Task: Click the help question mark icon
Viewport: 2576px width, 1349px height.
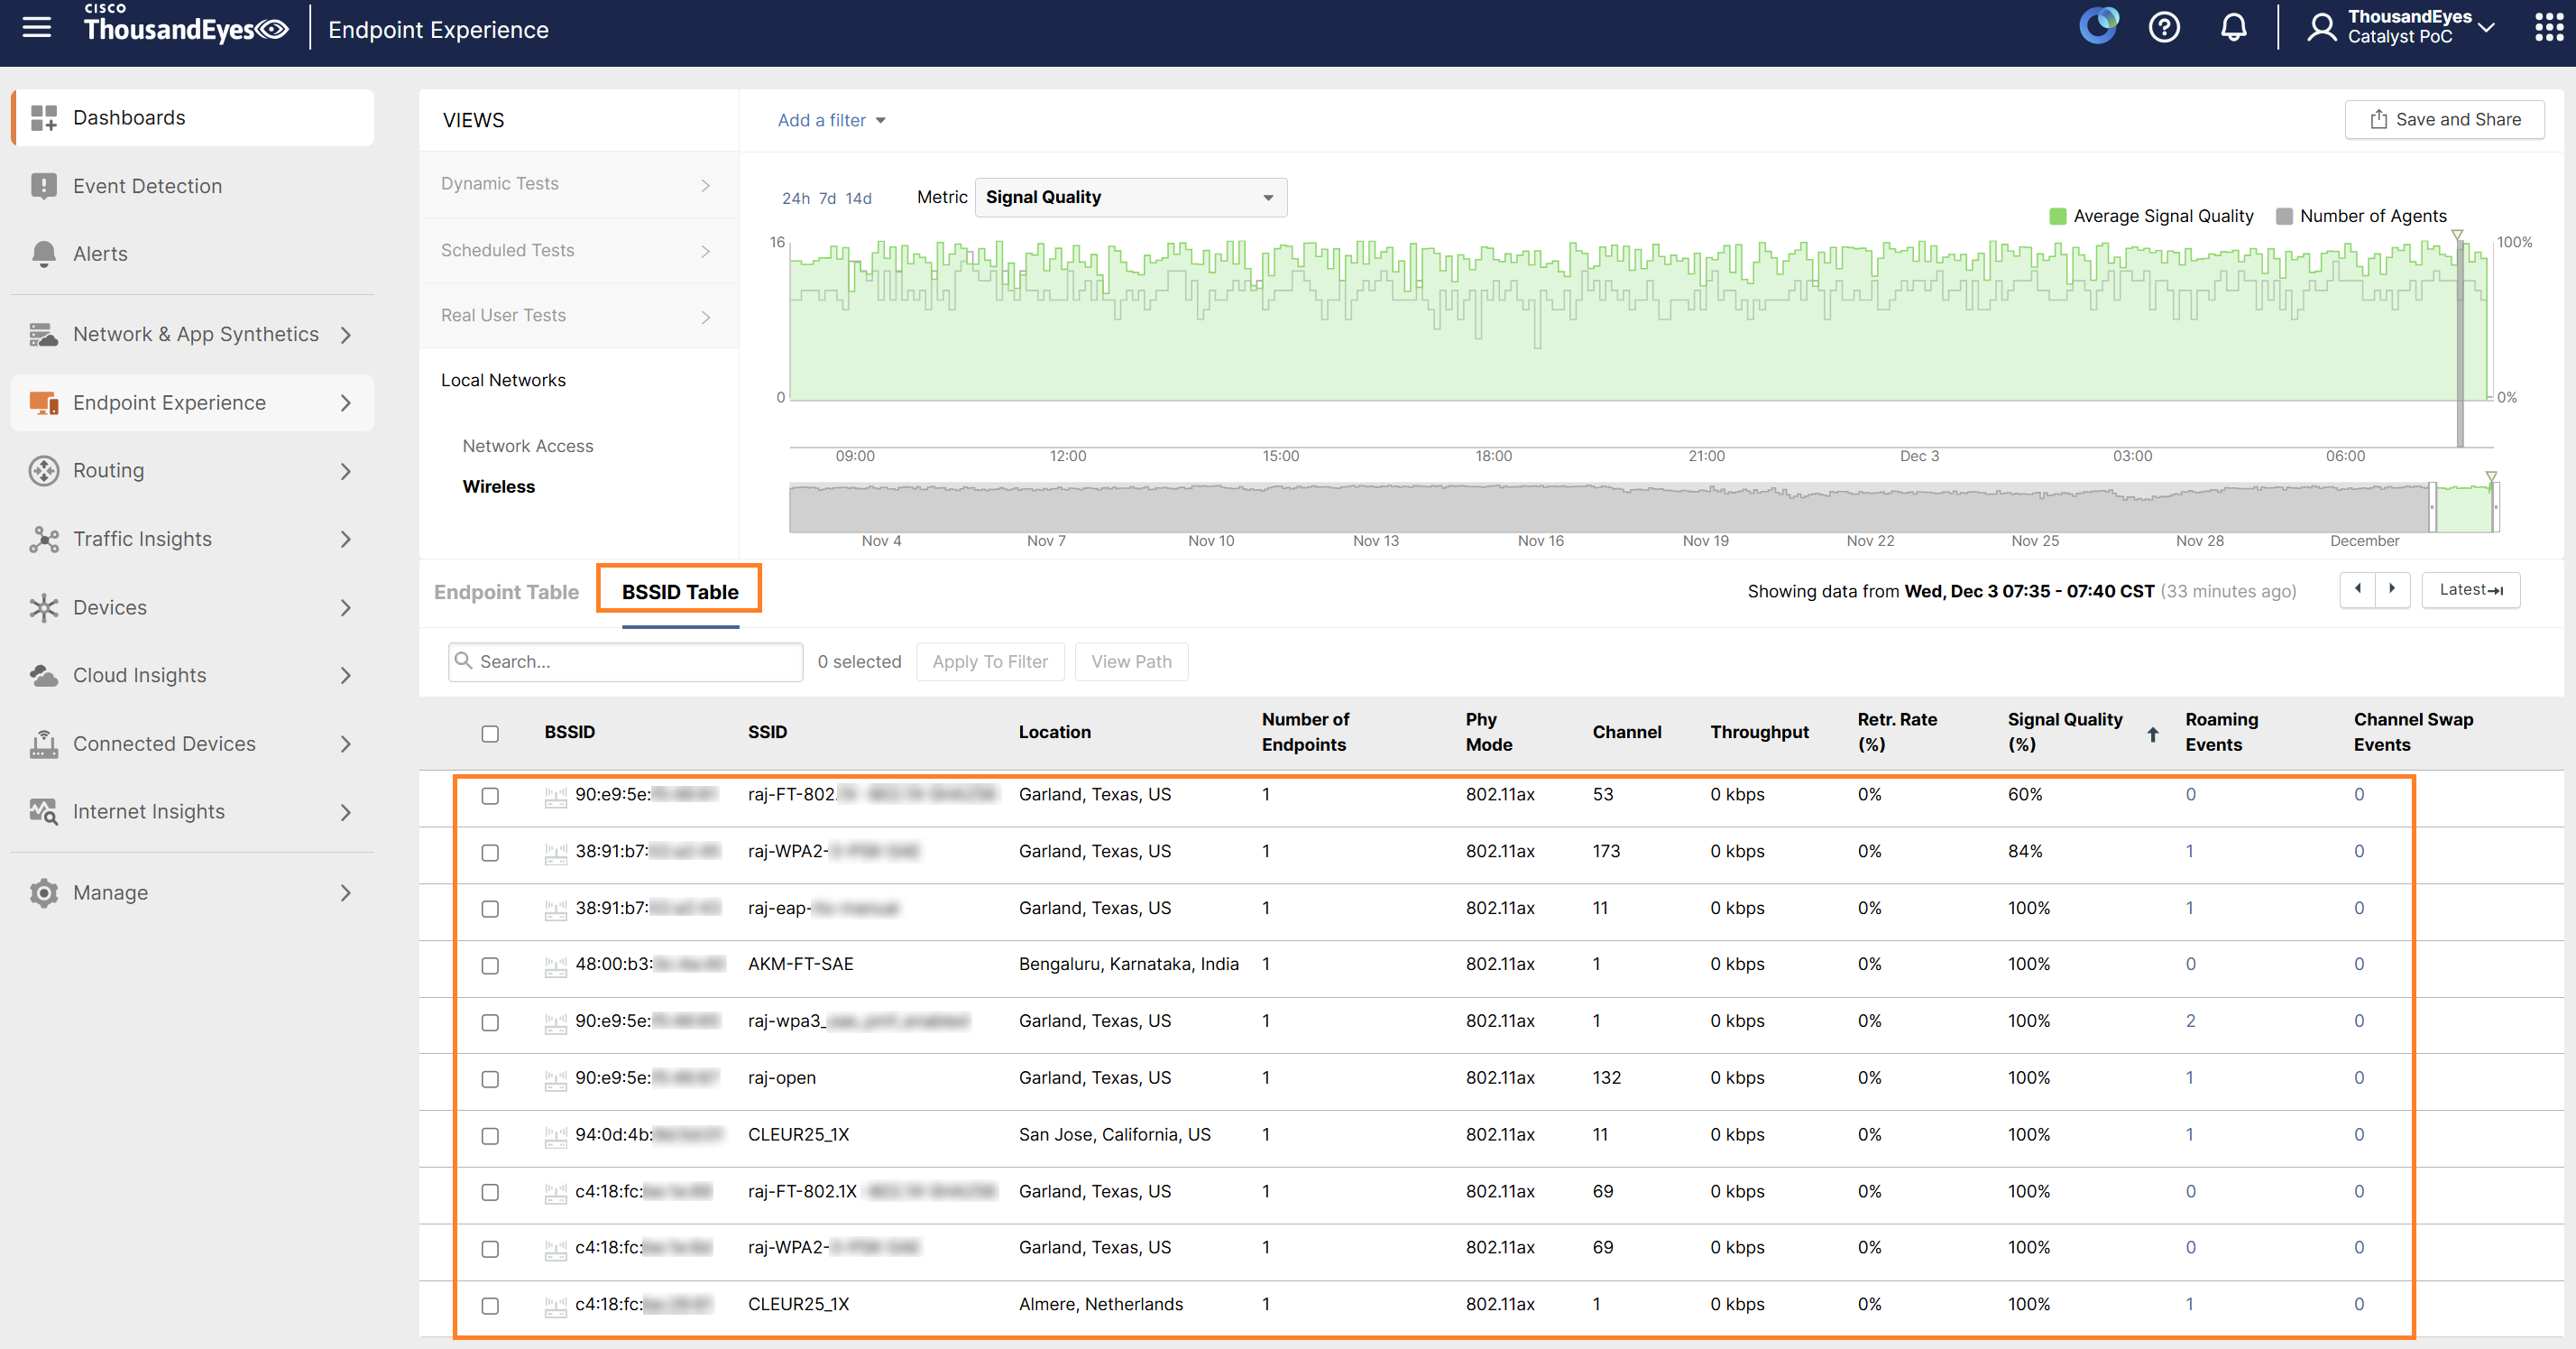Action: (2164, 27)
